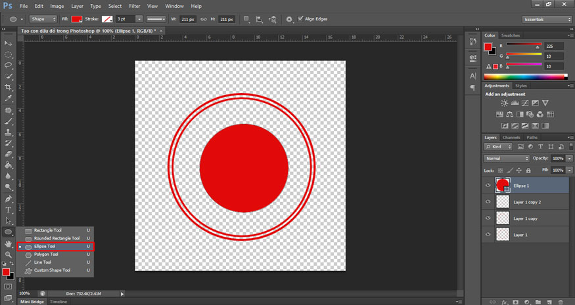575x305 pixels.
Task: Open the stroke width 3 pt dropdown
Action: 139,19
